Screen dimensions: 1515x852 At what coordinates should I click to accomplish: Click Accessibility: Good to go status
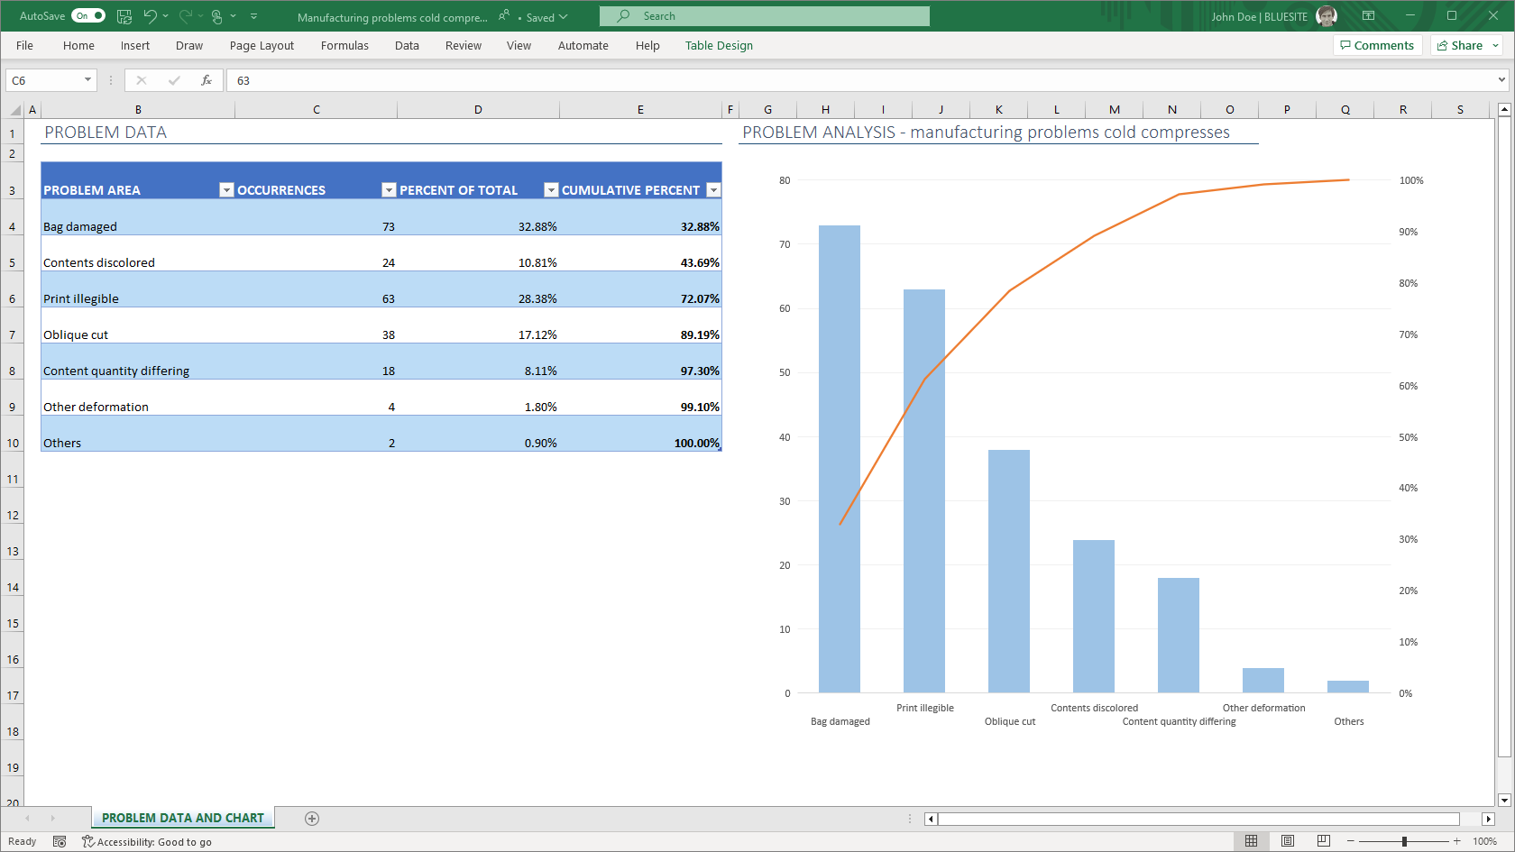(147, 841)
